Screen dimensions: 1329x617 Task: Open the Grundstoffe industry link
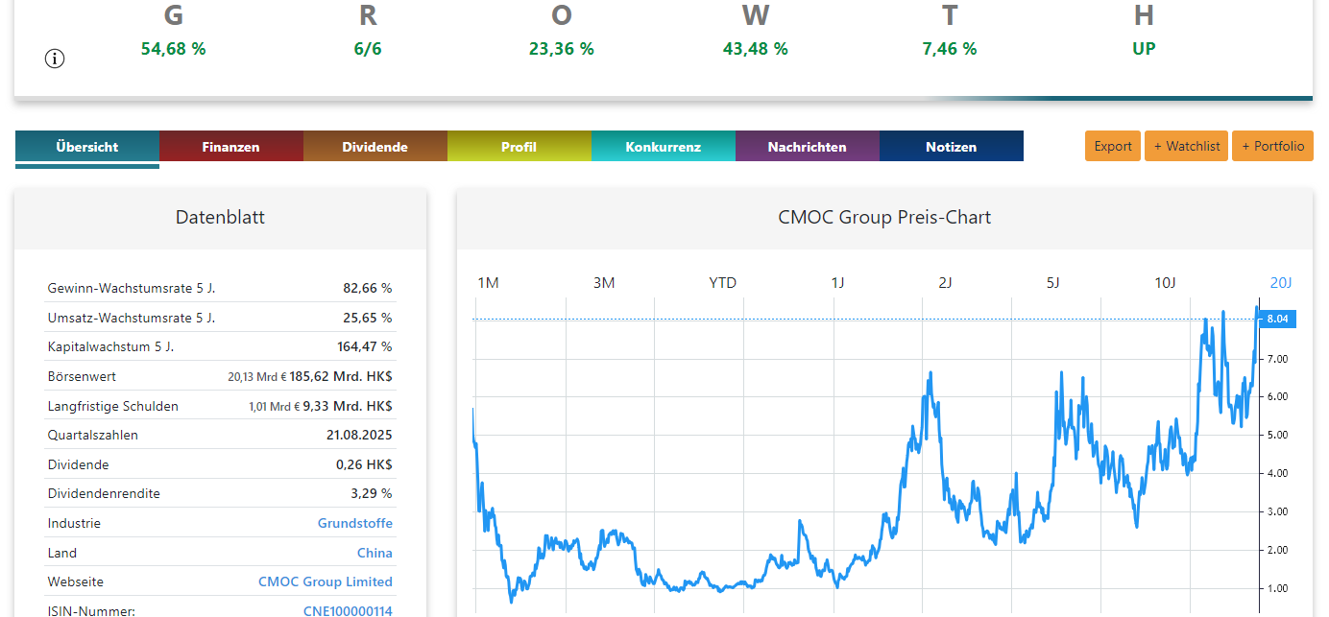coord(355,524)
